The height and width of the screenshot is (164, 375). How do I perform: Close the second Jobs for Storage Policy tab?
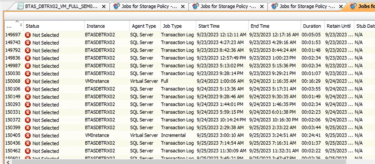coord(262,7)
